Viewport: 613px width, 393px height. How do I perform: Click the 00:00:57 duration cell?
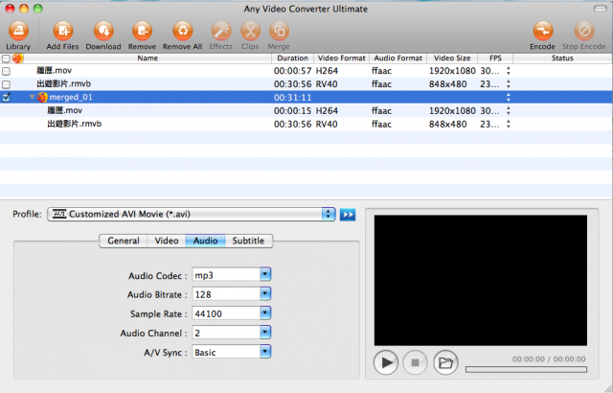292,71
